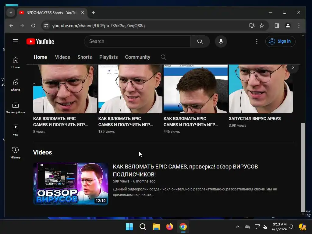Show next Shorts with right chevron
Image resolution: width=312 pixels, height=234 pixels.
292,68
